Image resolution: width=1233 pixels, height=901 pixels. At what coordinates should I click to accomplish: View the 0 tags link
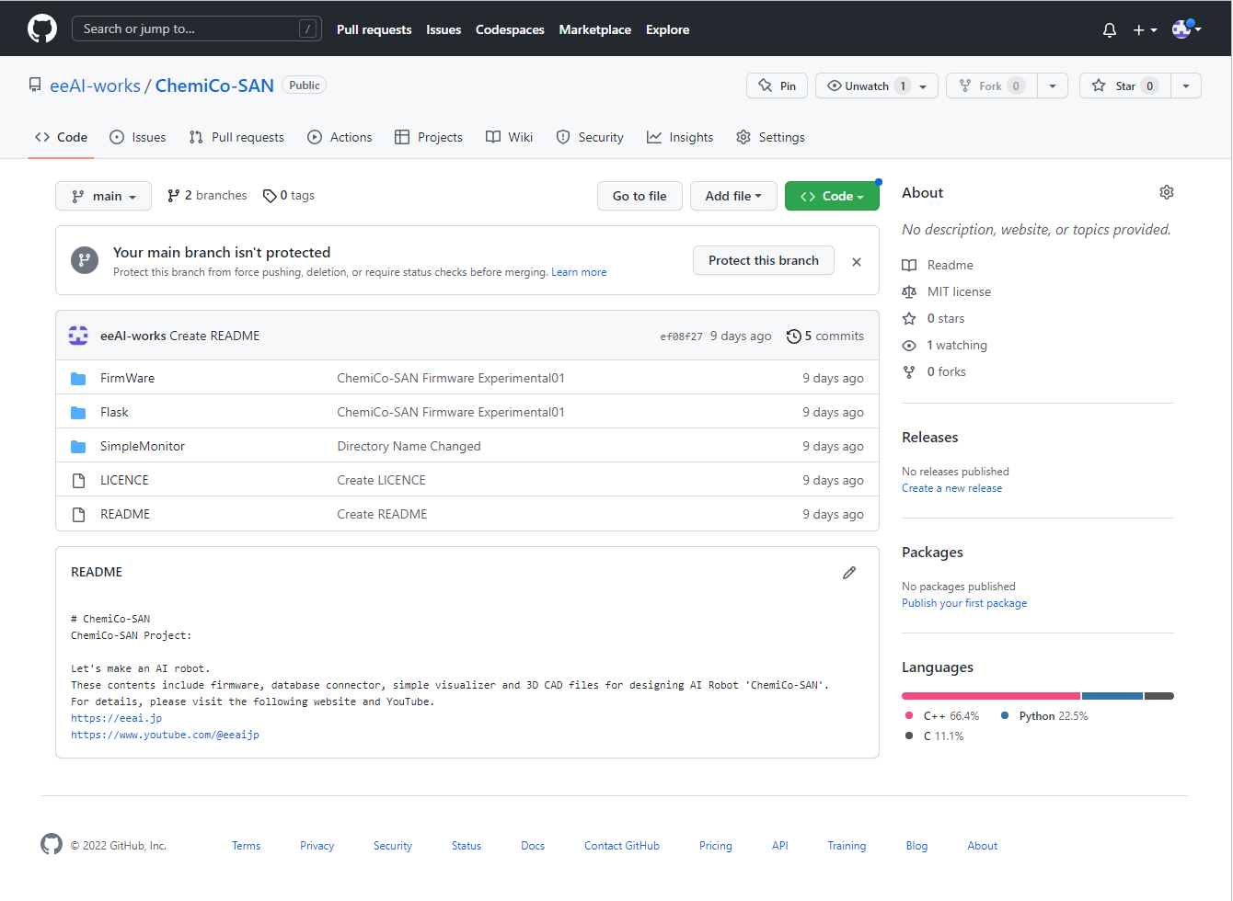[289, 196]
